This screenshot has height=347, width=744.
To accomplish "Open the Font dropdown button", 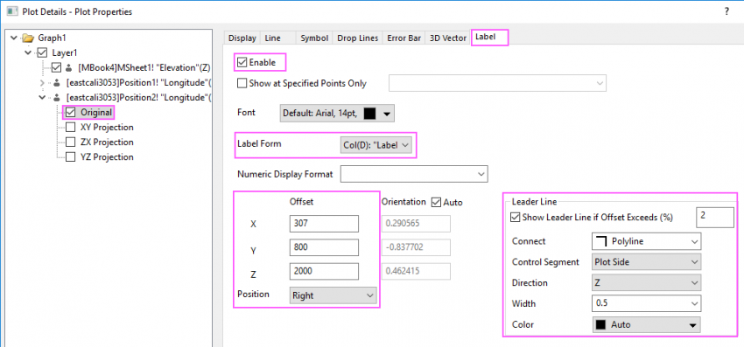I will 337,114.
